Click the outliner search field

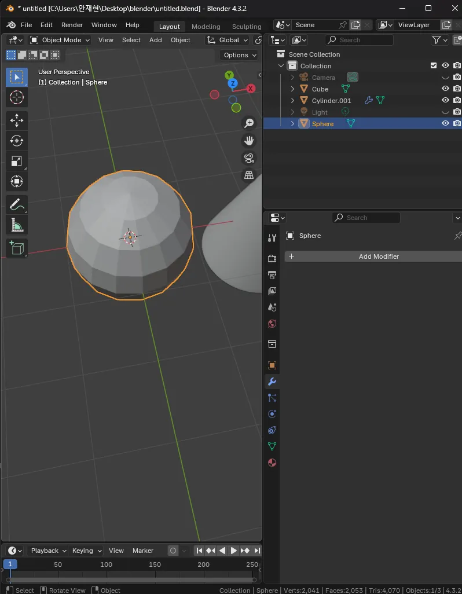pos(359,40)
